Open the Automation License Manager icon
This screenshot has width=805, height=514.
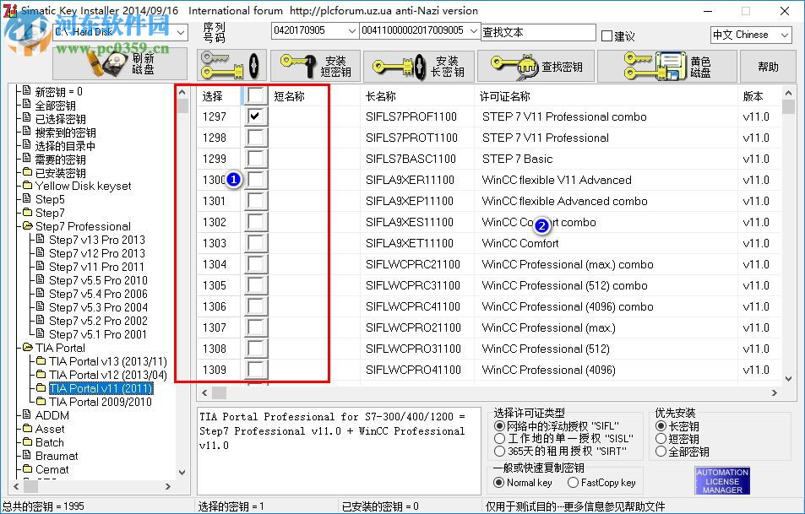pos(722,480)
